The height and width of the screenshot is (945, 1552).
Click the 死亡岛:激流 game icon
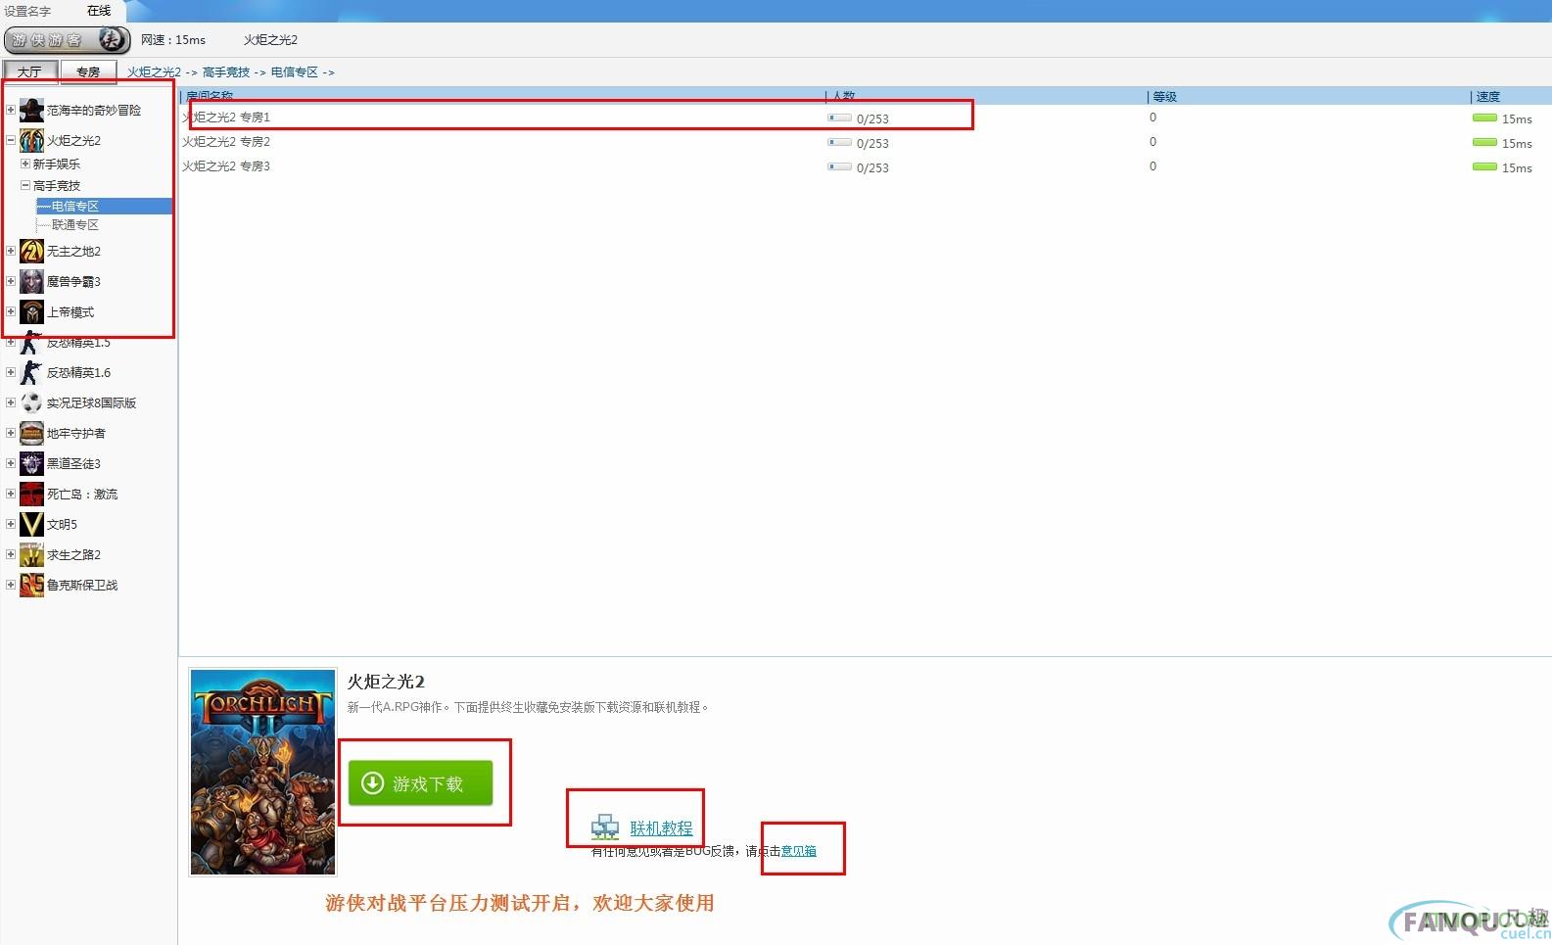tap(31, 495)
